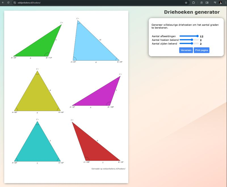
Task: Click the 'Aantal hoeken bekend' label
Action: click(165, 40)
